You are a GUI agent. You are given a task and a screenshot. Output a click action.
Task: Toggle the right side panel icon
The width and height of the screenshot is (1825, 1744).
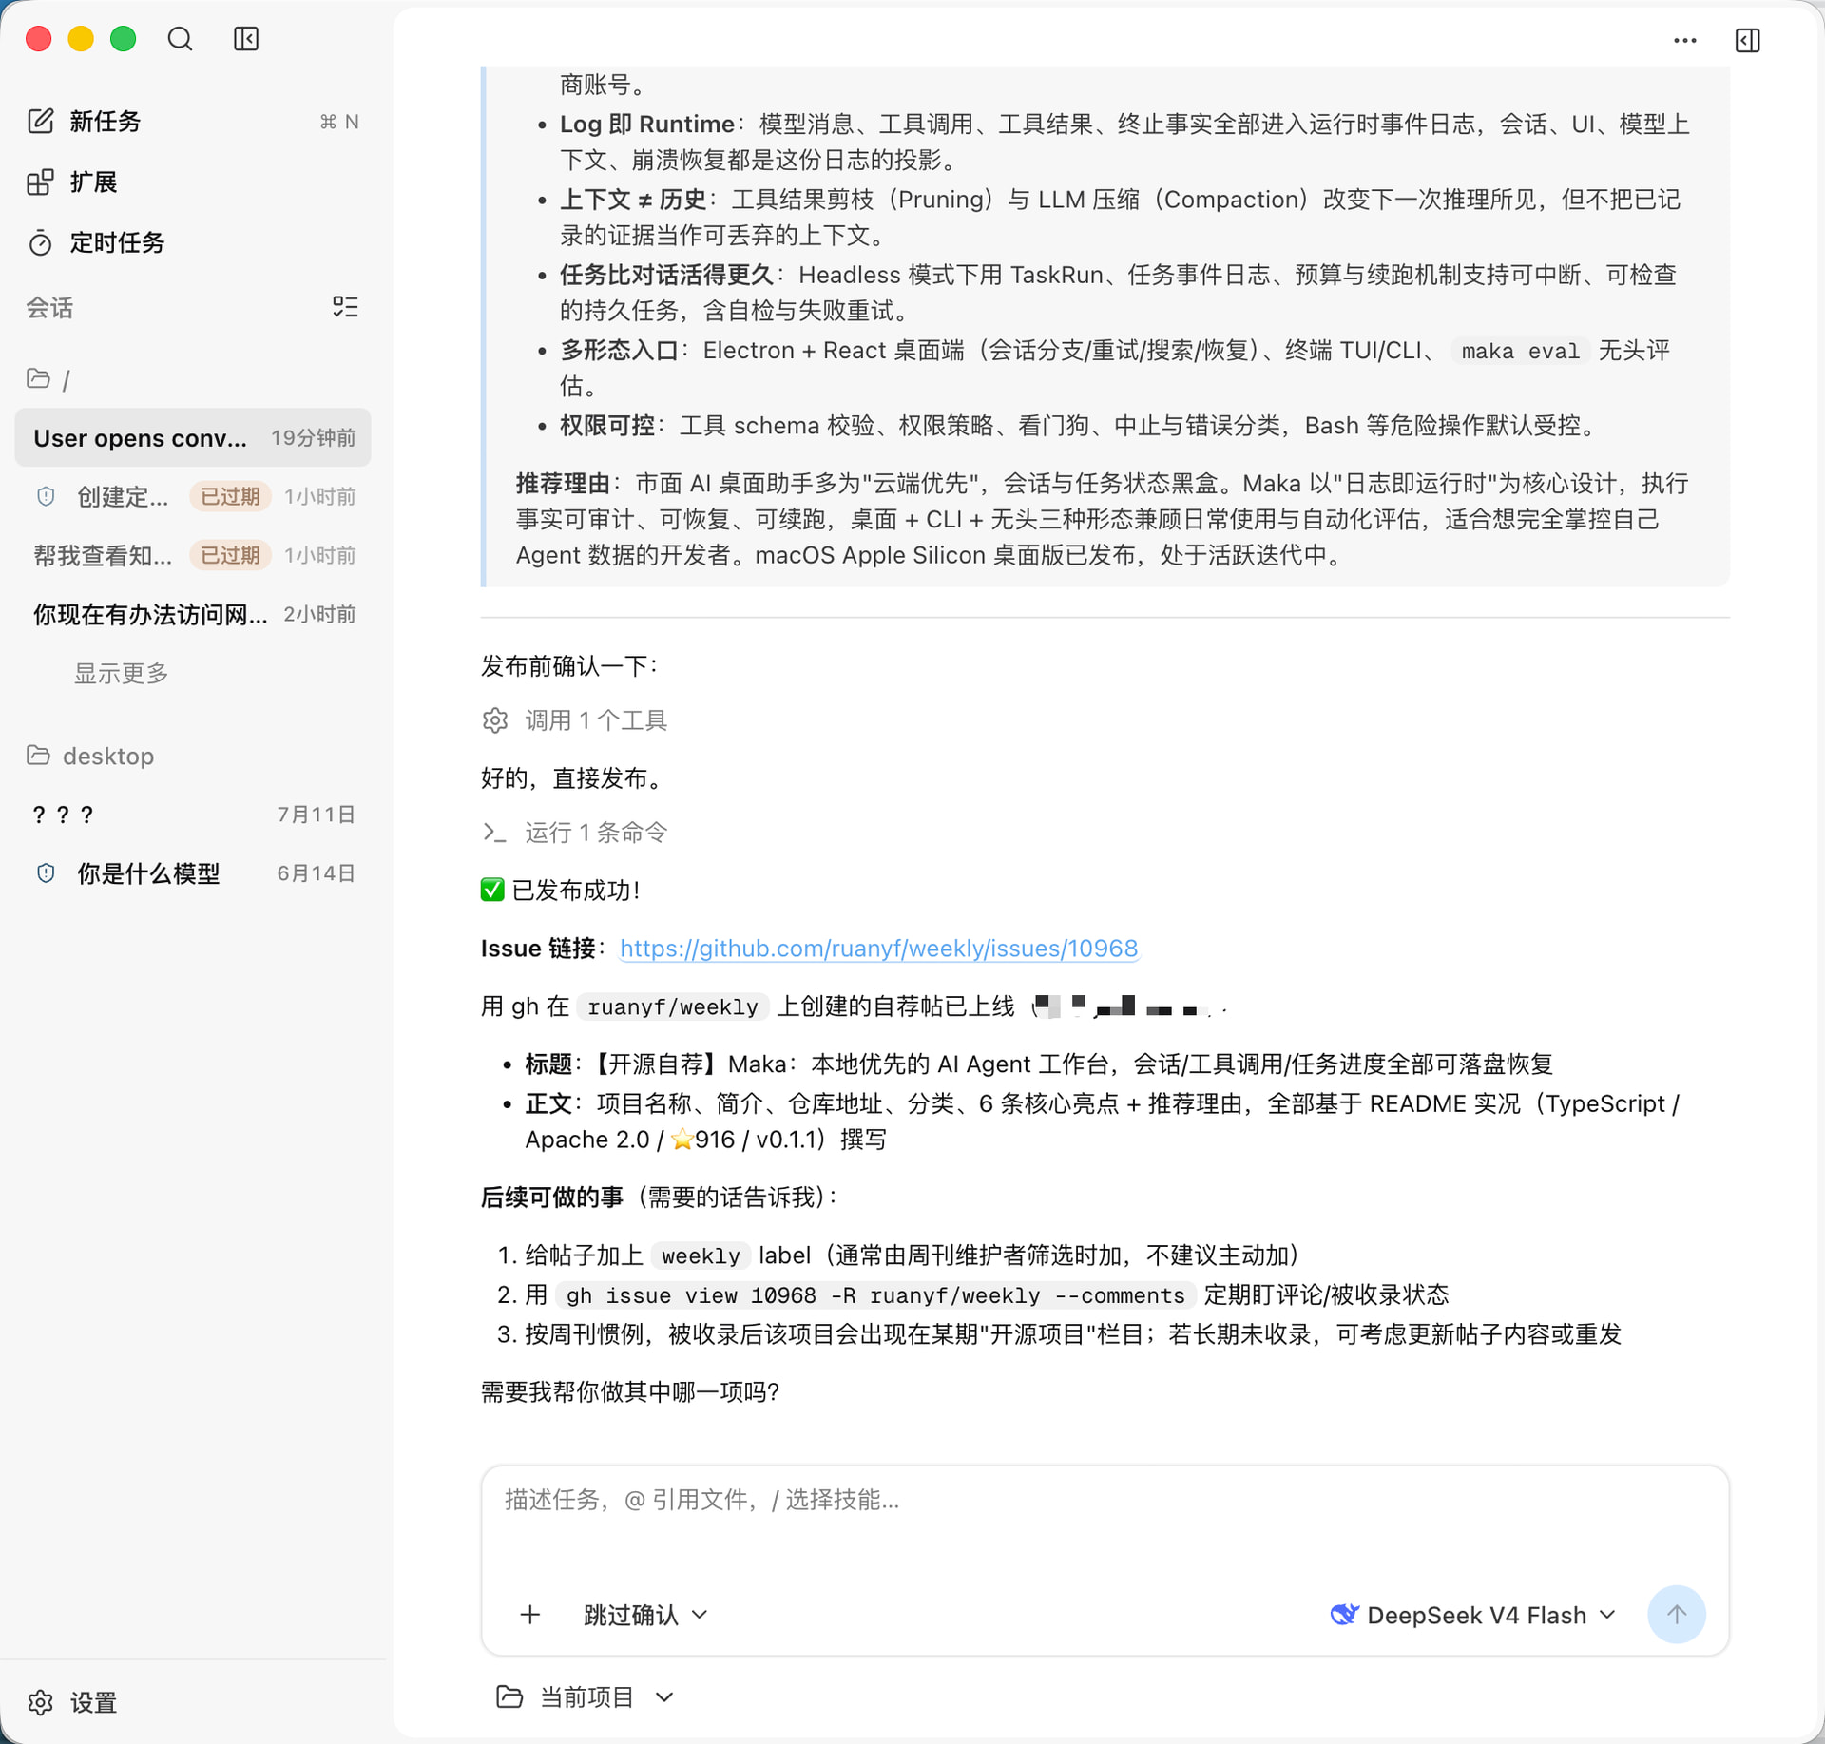(x=1747, y=41)
